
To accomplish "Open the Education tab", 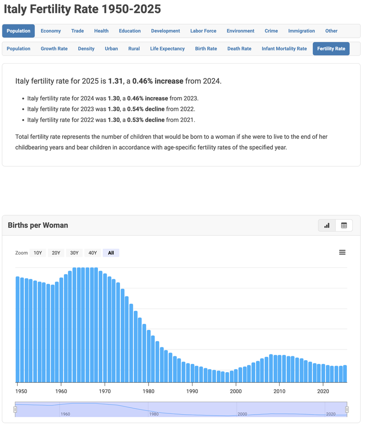I will tap(131, 31).
